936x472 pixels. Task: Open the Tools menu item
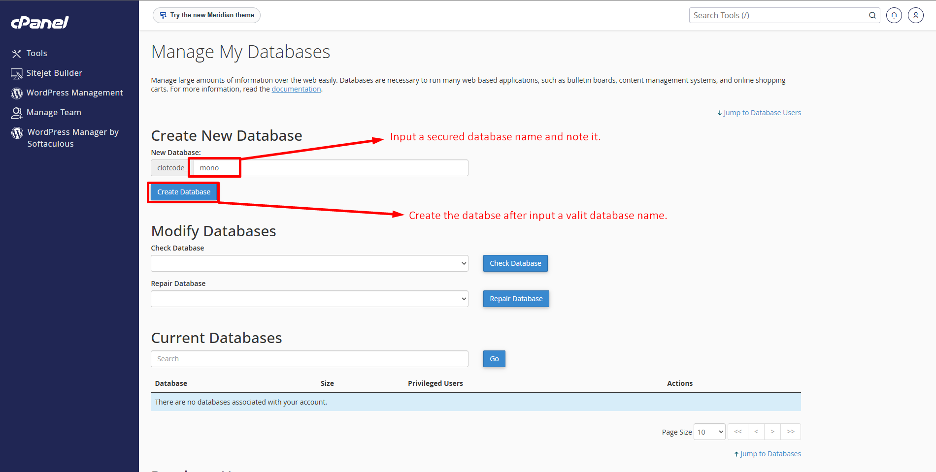coord(37,53)
